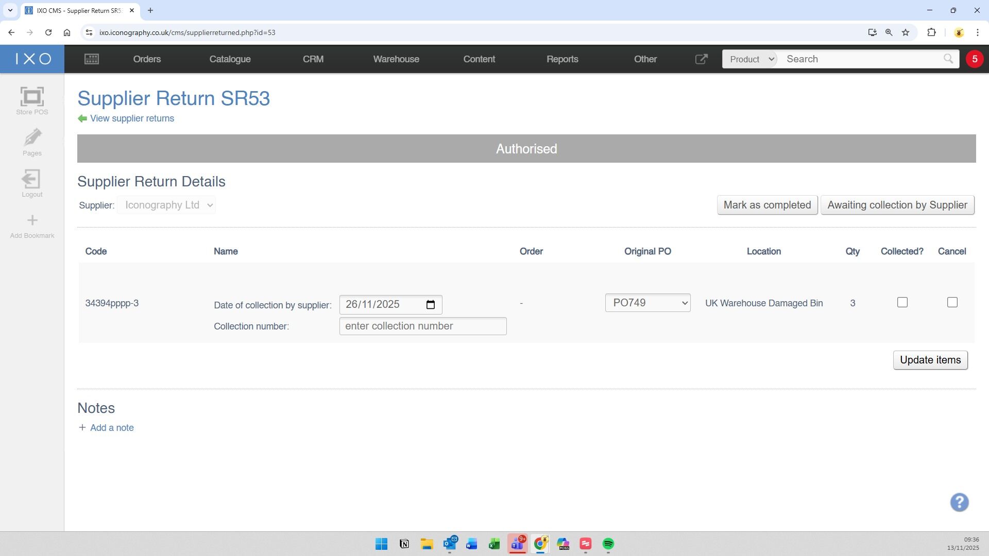Click the search magnifier icon

[948, 59]
